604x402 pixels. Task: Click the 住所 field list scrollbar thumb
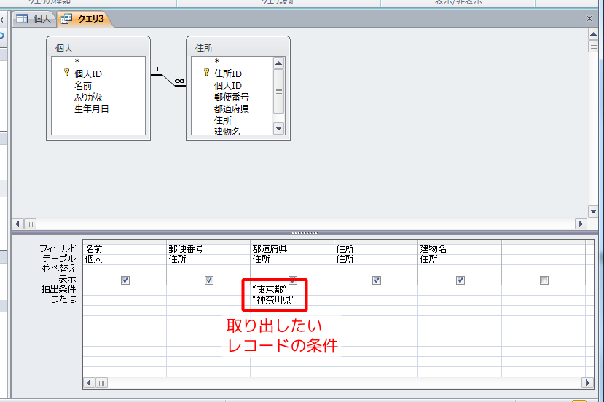click(278, 91)
